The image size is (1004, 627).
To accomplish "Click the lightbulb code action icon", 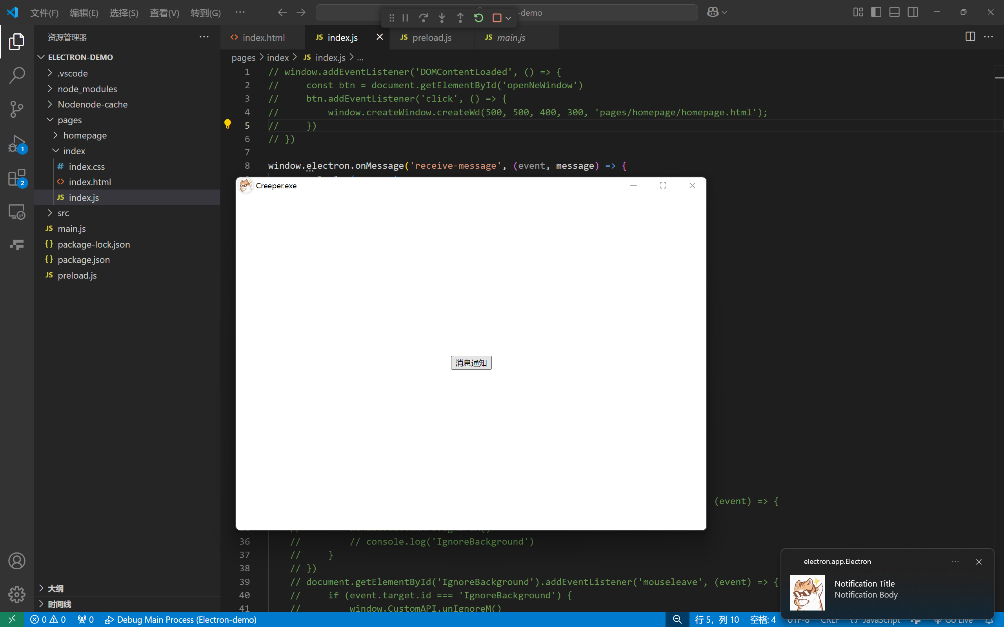I will 227,124.
